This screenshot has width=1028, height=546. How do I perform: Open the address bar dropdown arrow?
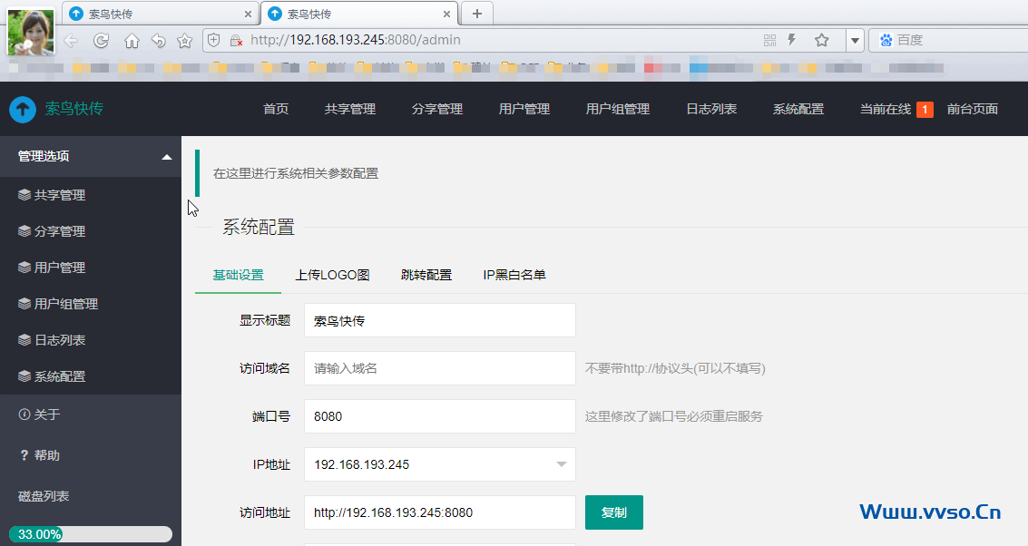coord(855,41)
